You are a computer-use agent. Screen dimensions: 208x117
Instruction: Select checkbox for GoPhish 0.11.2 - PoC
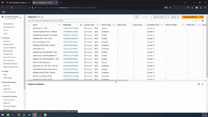(29, 28)
